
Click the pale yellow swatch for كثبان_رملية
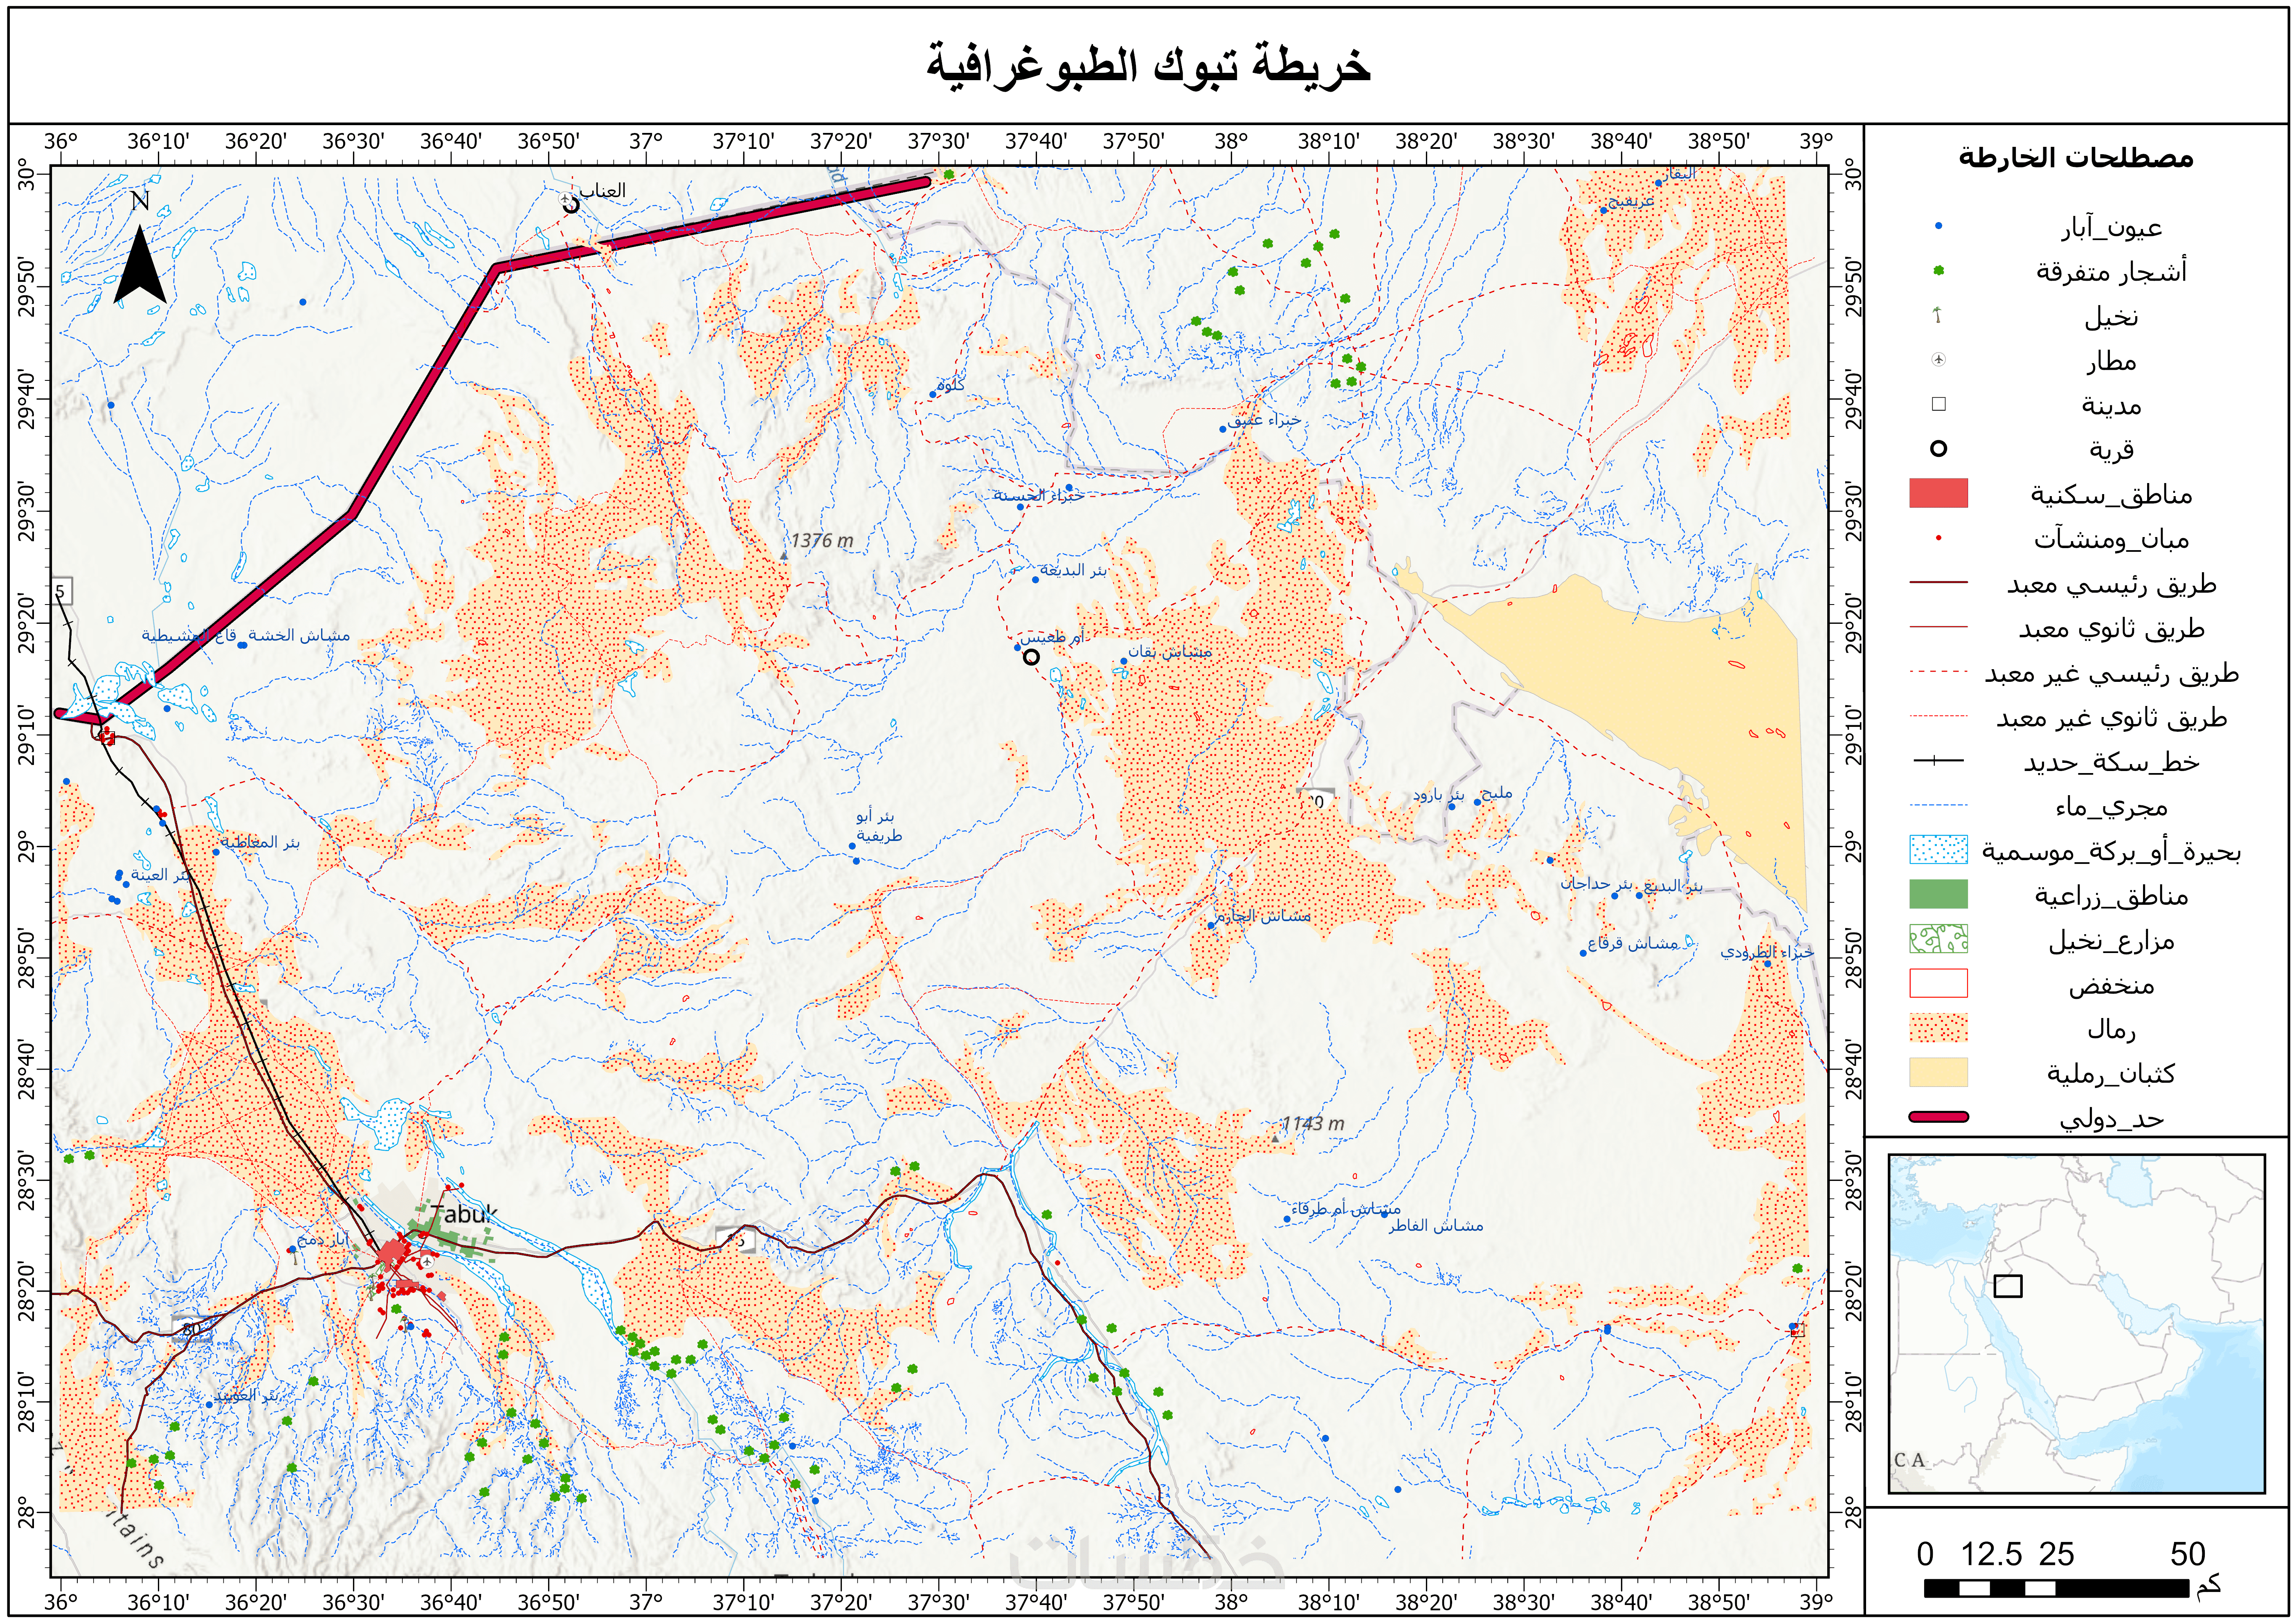click(1938, 1072)
